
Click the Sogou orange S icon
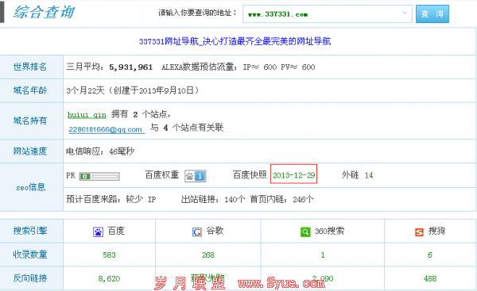pyautogui.click(x=419, y=232)
